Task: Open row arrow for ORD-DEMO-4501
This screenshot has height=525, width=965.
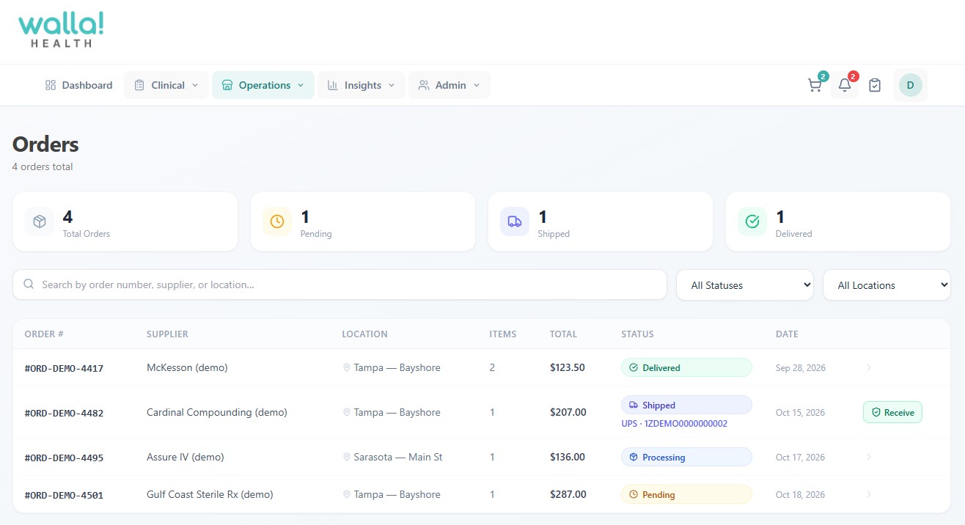Action: click(869, 494)
